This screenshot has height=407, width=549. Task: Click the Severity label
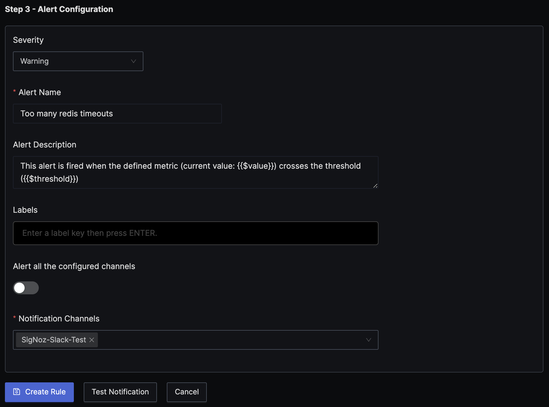(28, 40)
